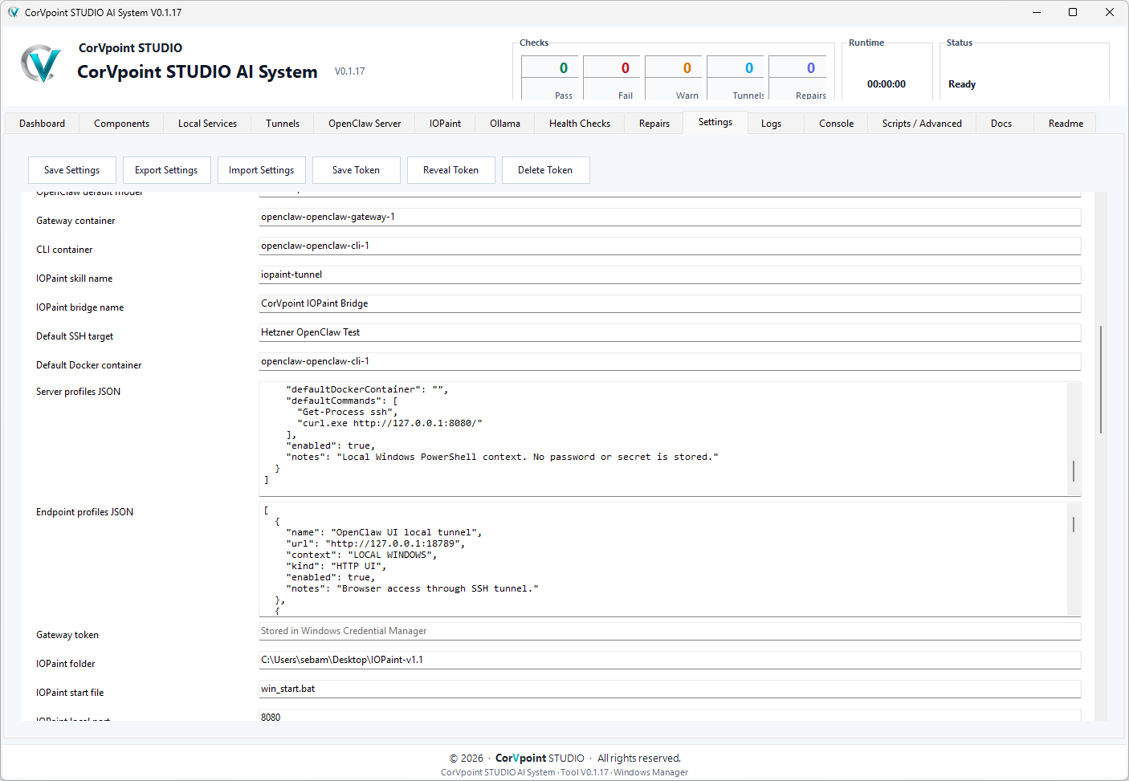The image size is (1129, 781).
Task: Open the OpenClaw Server tab
Action: click(365, 124)
